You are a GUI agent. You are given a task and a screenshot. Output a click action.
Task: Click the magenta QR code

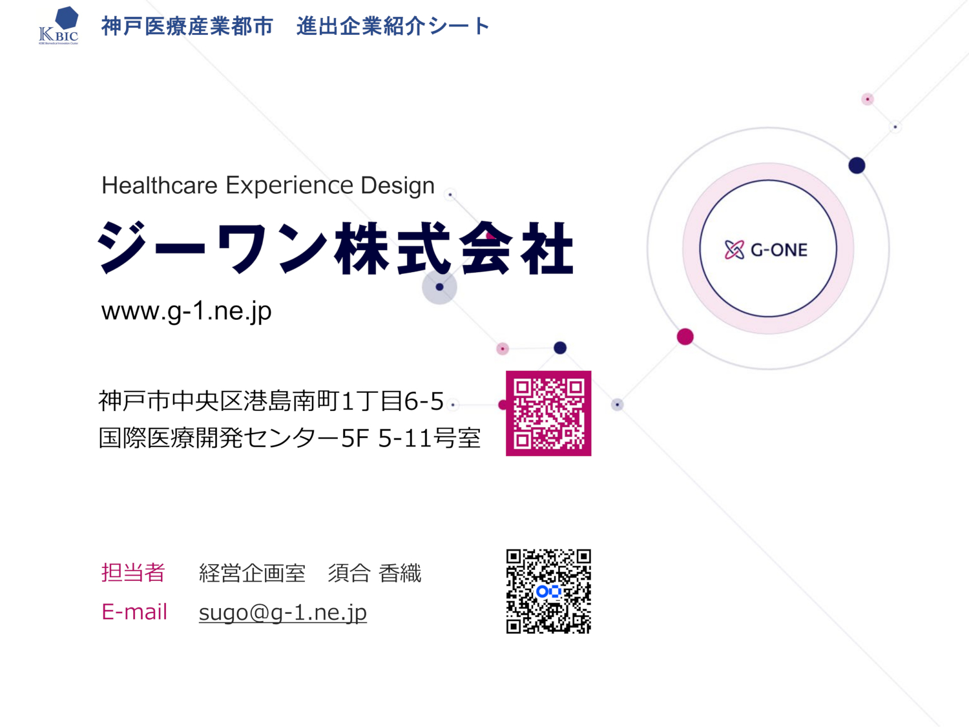(x=548, y=414)
